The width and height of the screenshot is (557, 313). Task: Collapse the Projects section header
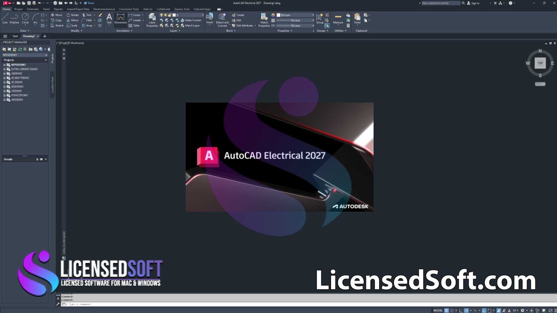46,60
